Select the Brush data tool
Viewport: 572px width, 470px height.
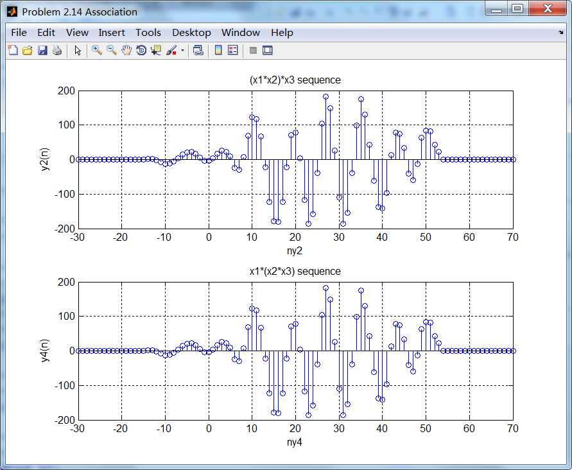pyautogui.click(x=171, y=50)
